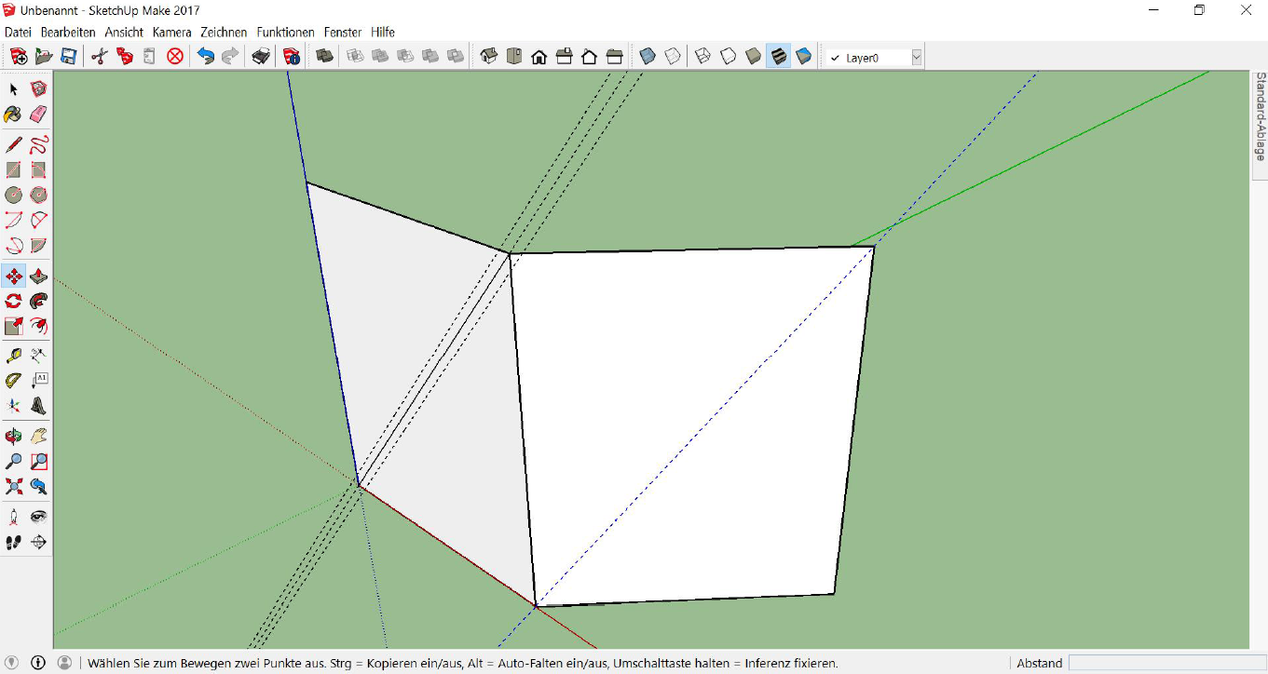Image resolution: width=1268 pixels, height=674 pixels.
Task: Pick the Paint Bucket tool
Action: click(x=13, y=115)
